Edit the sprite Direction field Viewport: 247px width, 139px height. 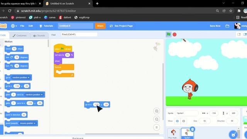click(x=232, y=121)
